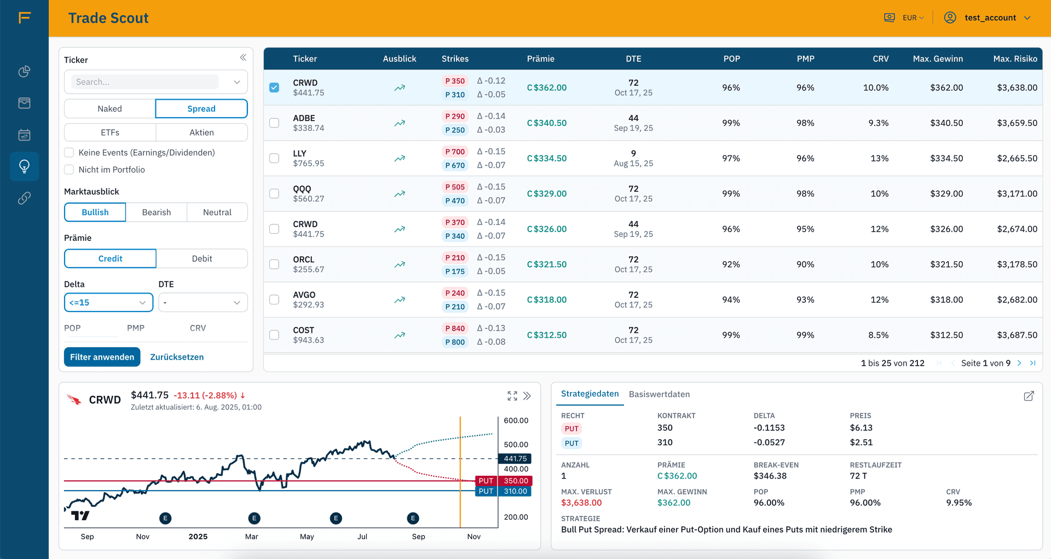Sort table by Max. Gewinn column
The width and height of the screenshot is (1051, 559).
(938, 59)
